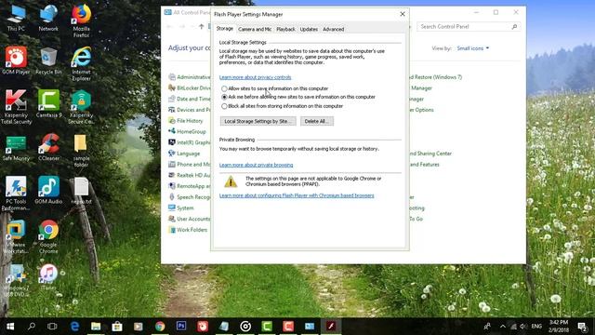Open Kaspersky Total Security shortcut
Image resolution: width=595 pixels, height=335 pixels.
coord(16,107)
